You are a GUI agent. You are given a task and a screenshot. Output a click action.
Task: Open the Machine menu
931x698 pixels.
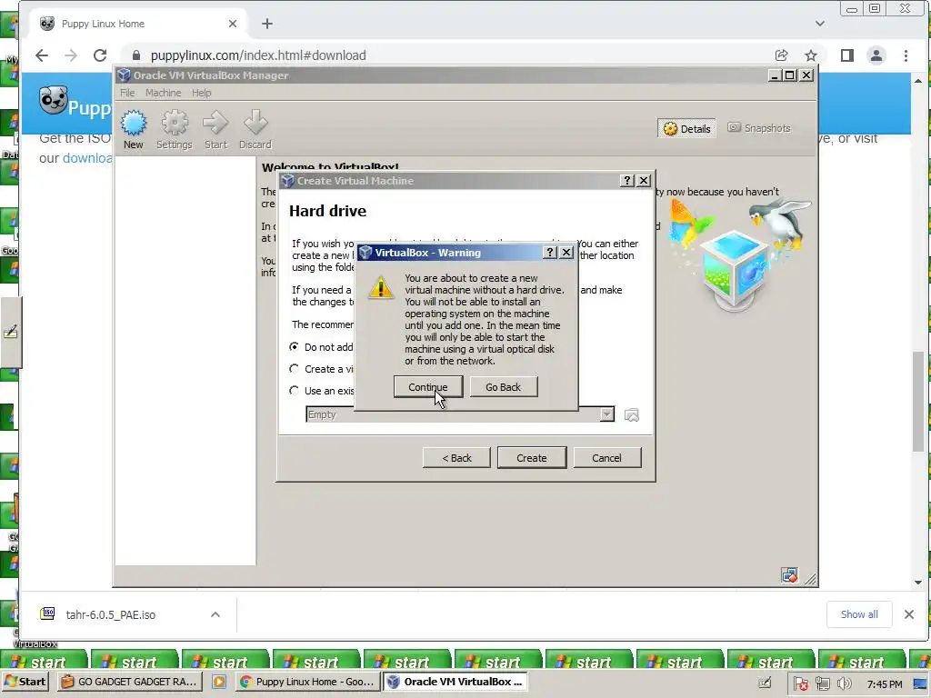pyautogui.click(x=164, y=93)
